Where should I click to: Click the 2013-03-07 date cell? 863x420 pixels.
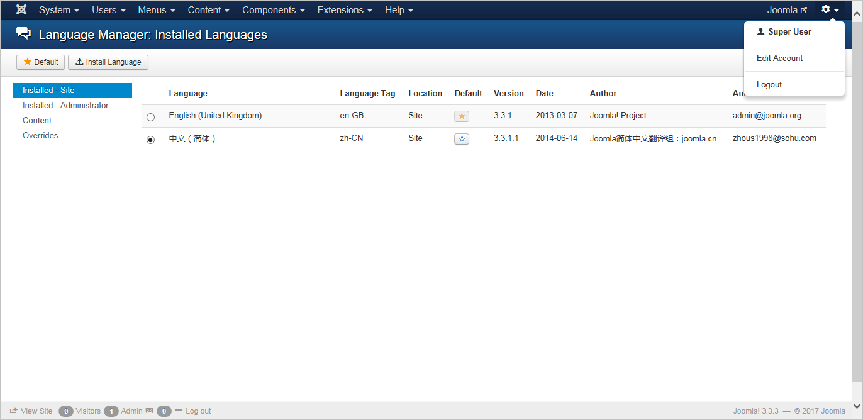pos(557,116)
